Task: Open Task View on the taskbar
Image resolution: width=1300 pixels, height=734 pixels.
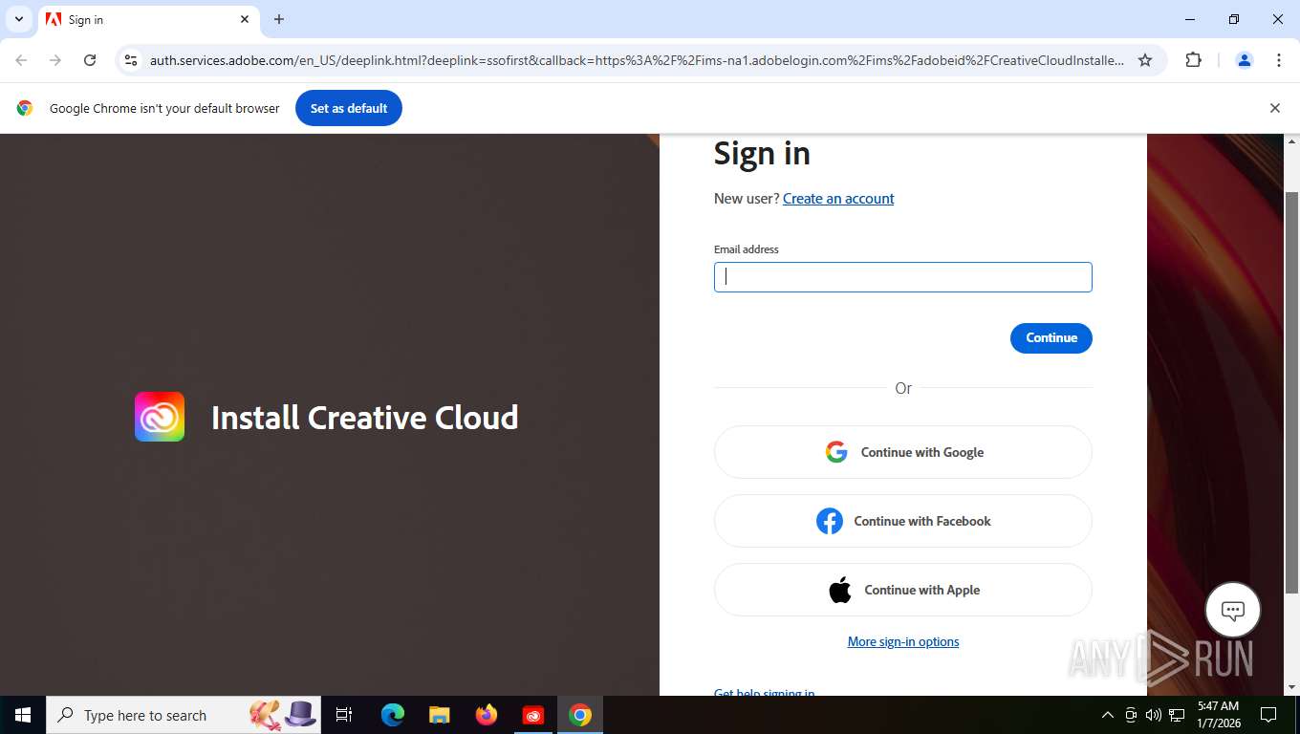Action: pyautogui.click(x=344, y=715)
